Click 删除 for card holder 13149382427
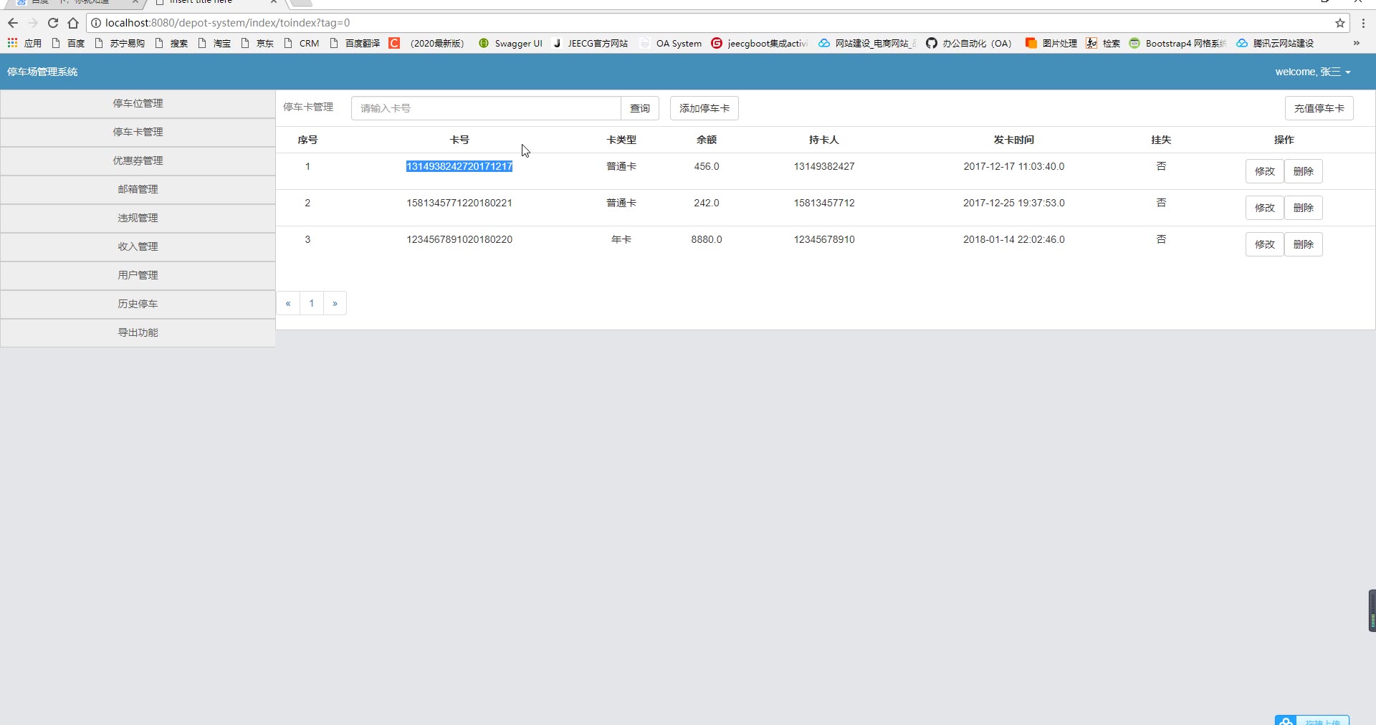Screen dimensions: 1376x725 (1304, 171)
